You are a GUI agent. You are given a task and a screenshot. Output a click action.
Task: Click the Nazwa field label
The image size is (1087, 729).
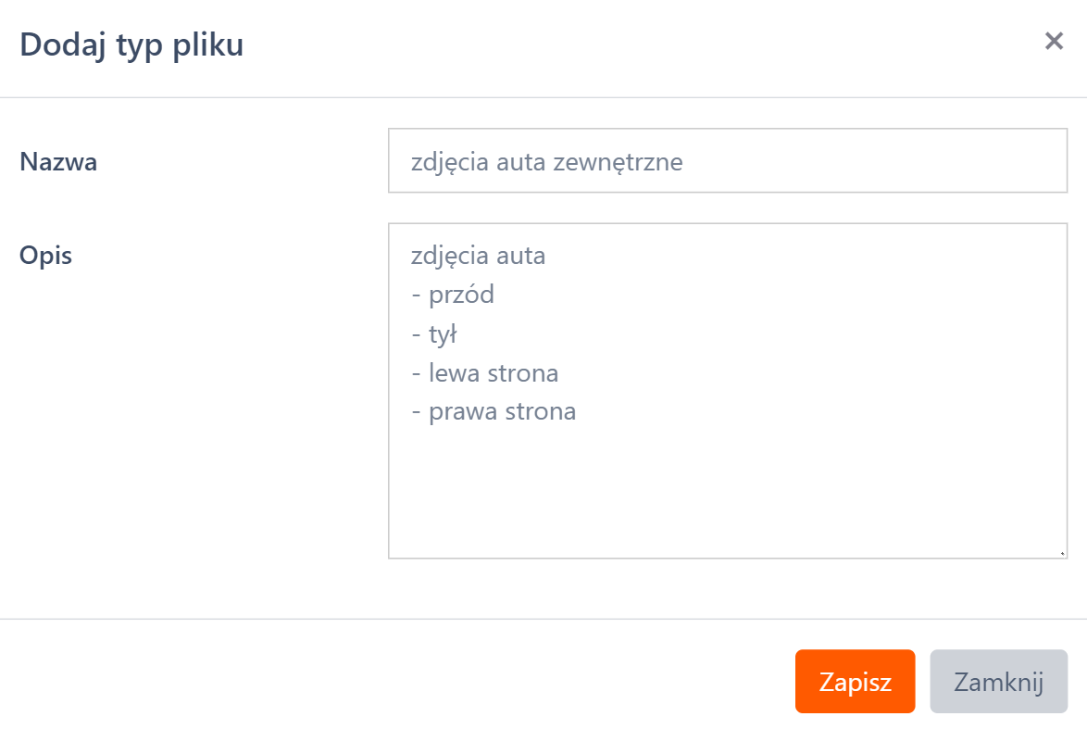coord(58,162)
